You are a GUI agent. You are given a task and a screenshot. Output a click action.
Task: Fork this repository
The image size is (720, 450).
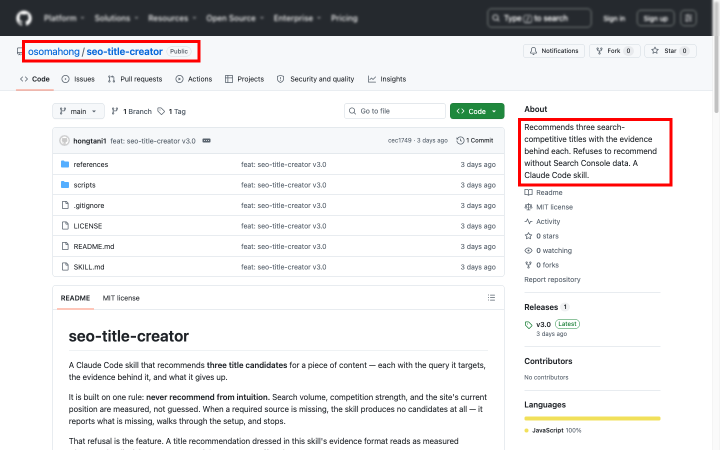click(614, 51)
